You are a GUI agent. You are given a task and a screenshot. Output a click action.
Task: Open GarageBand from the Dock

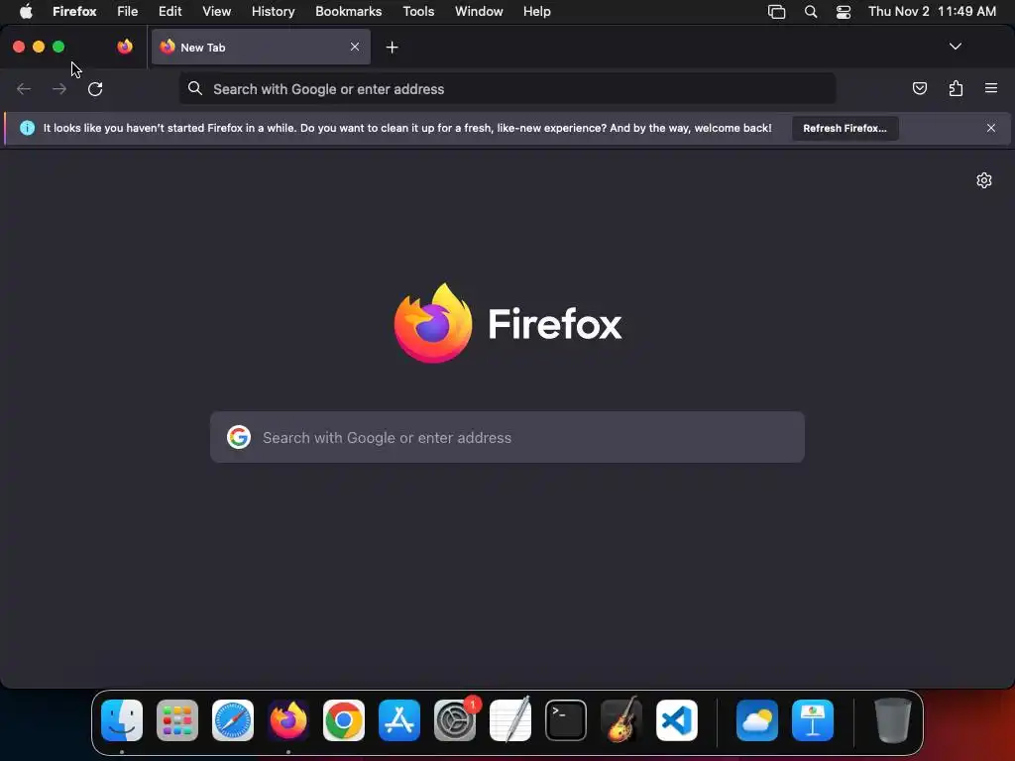tap(621, 720)
